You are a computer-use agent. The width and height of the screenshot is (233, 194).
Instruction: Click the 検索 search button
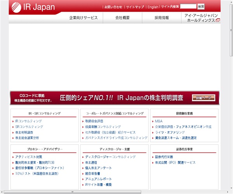tap(201, 7)
